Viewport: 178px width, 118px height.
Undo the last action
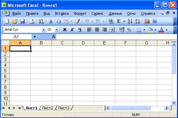(87, 21)
